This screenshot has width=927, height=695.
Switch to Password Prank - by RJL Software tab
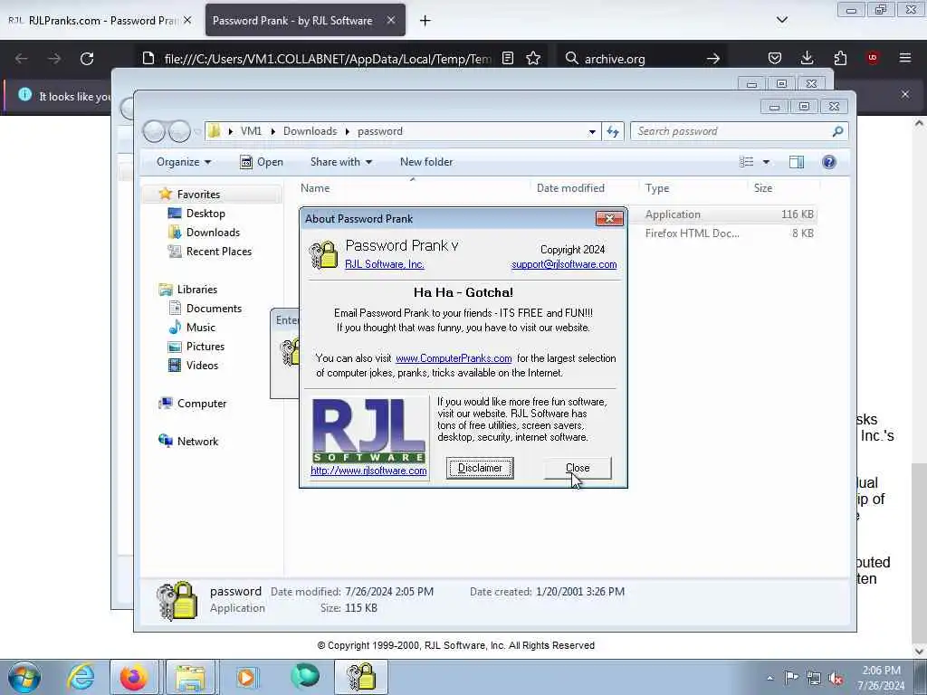pos(305,20)
